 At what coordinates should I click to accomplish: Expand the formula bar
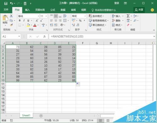154,36
